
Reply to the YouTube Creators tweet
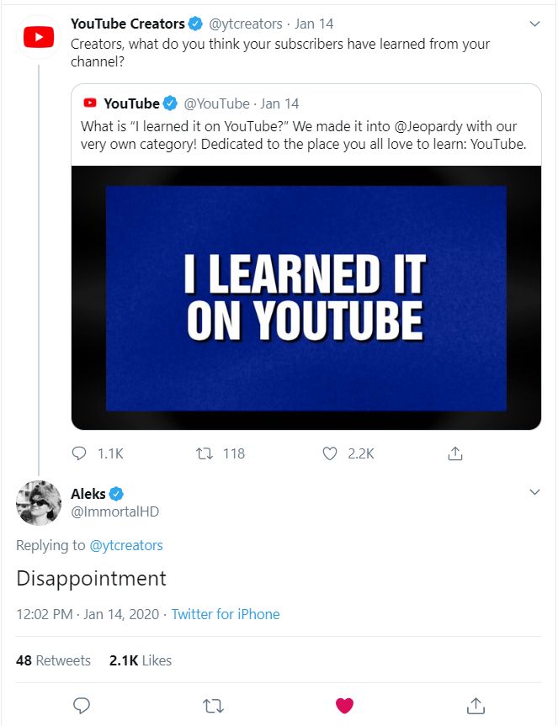(x=80, y=453)
